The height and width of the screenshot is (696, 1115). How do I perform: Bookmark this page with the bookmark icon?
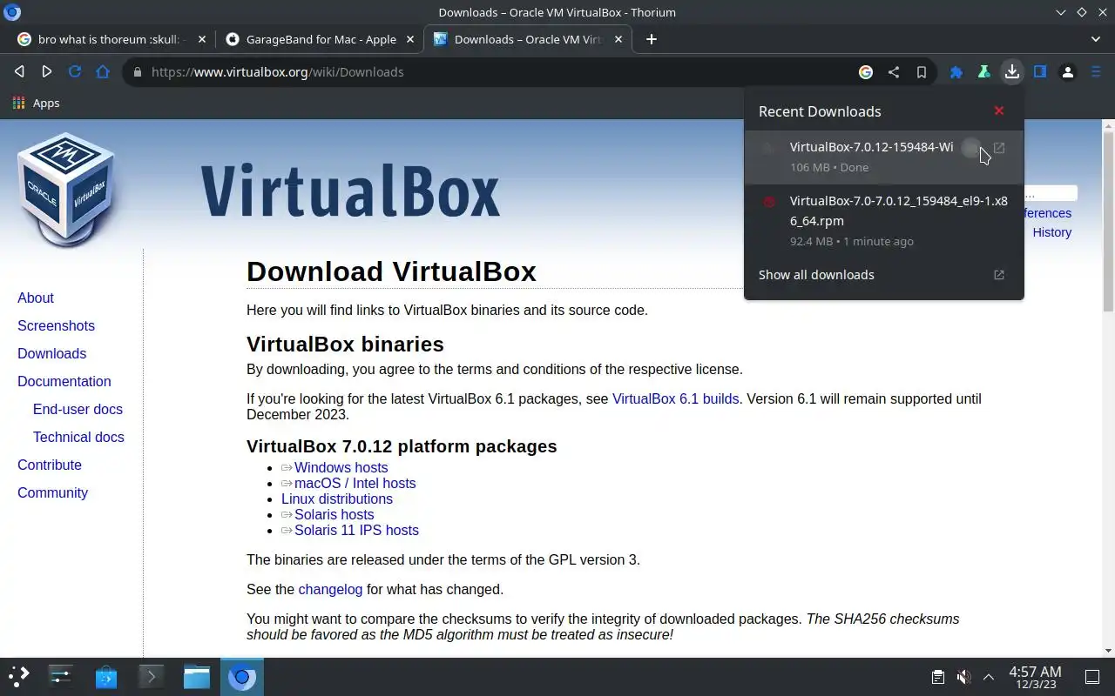(x=922, y=72)
